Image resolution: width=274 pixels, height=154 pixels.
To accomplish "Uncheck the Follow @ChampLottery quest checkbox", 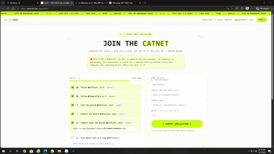I will 73,96.
